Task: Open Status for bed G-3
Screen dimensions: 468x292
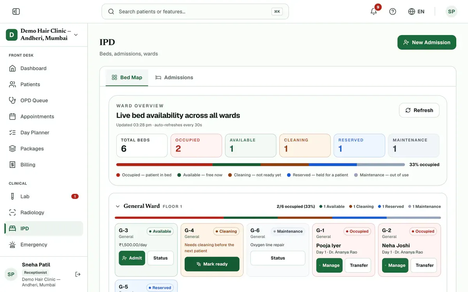Action: [160, 258]
